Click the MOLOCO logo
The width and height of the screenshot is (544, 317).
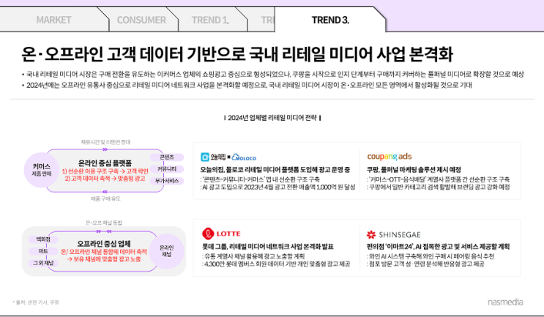pos(244,157)
